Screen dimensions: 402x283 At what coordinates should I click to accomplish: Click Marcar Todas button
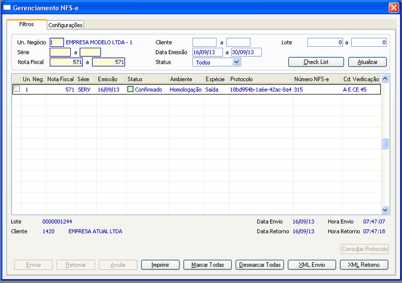pos(208,265)
